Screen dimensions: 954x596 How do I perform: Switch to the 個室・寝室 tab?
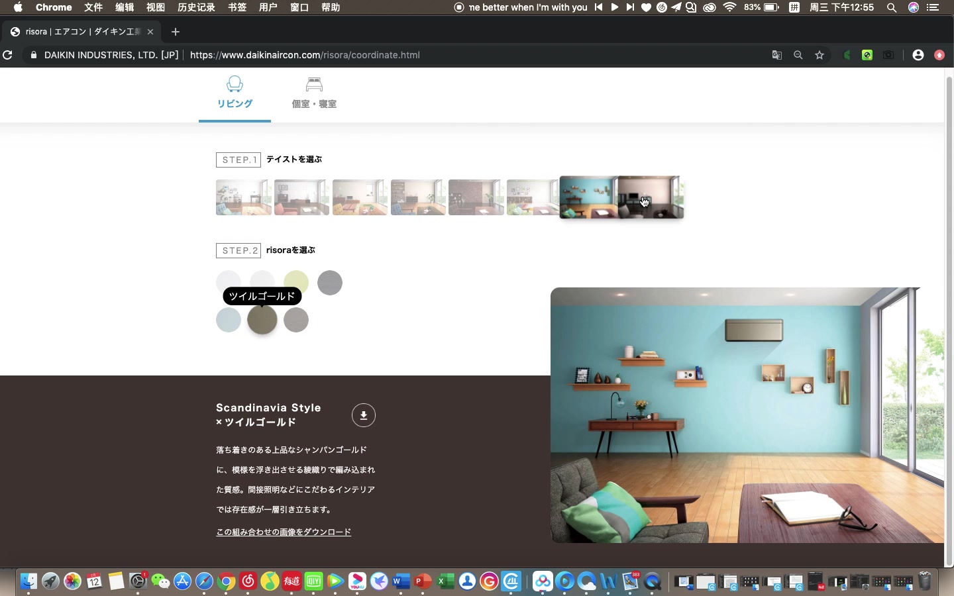pos(314,93)
